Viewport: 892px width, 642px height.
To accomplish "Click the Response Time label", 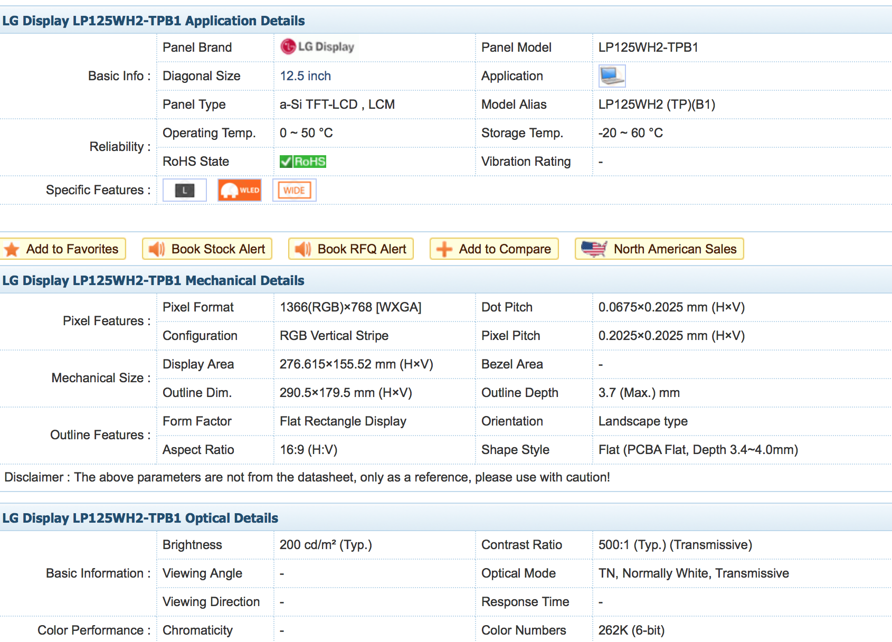I will 525,602.
